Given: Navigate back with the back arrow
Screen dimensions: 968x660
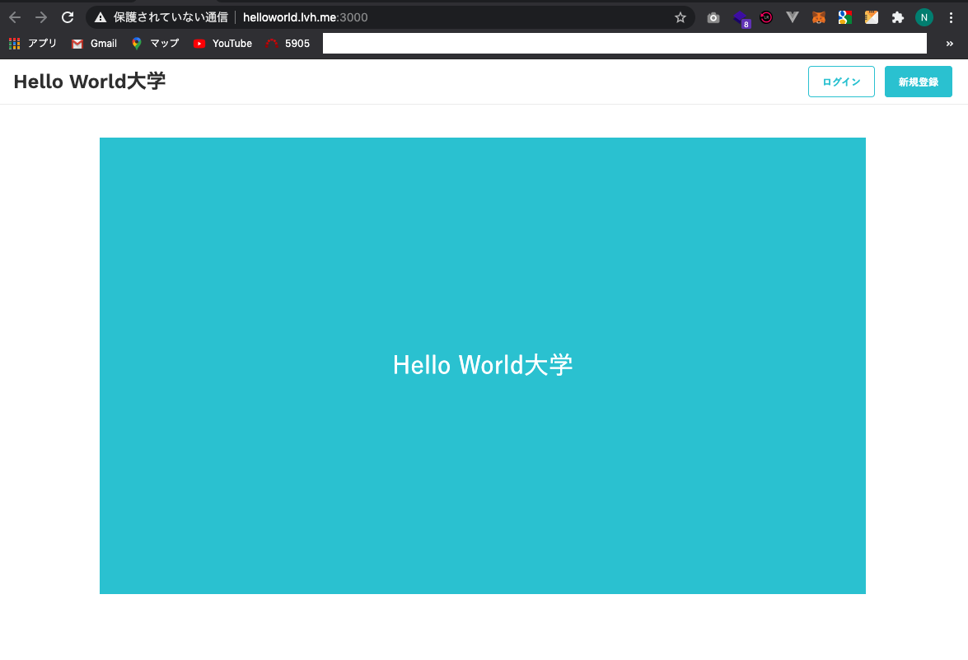Looking at the screenshot, I should (14, 16).
